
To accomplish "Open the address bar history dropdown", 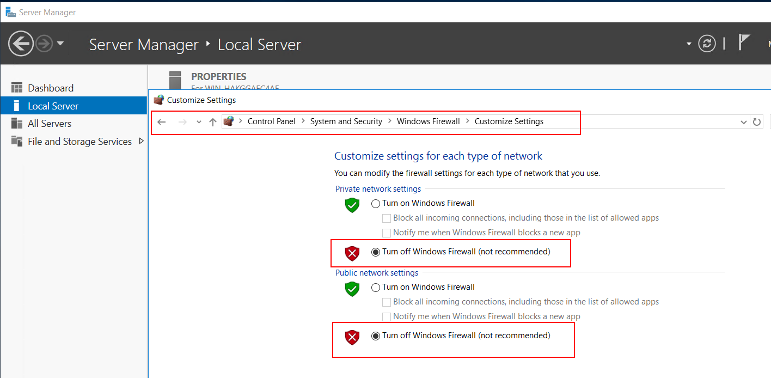I will tap(744, 122).
